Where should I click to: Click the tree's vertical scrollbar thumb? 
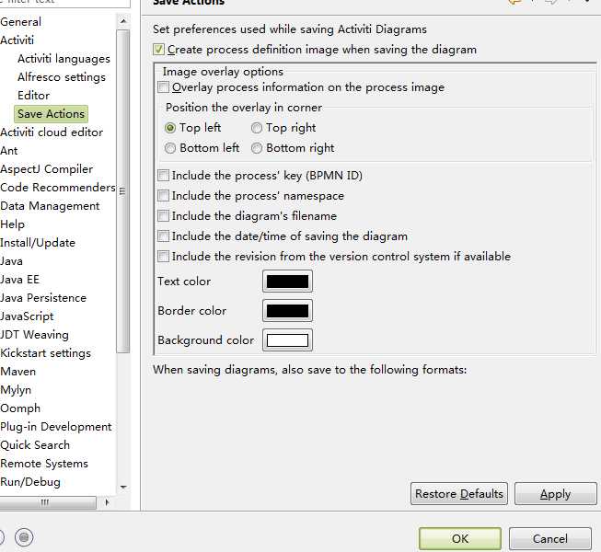point(123,191)
